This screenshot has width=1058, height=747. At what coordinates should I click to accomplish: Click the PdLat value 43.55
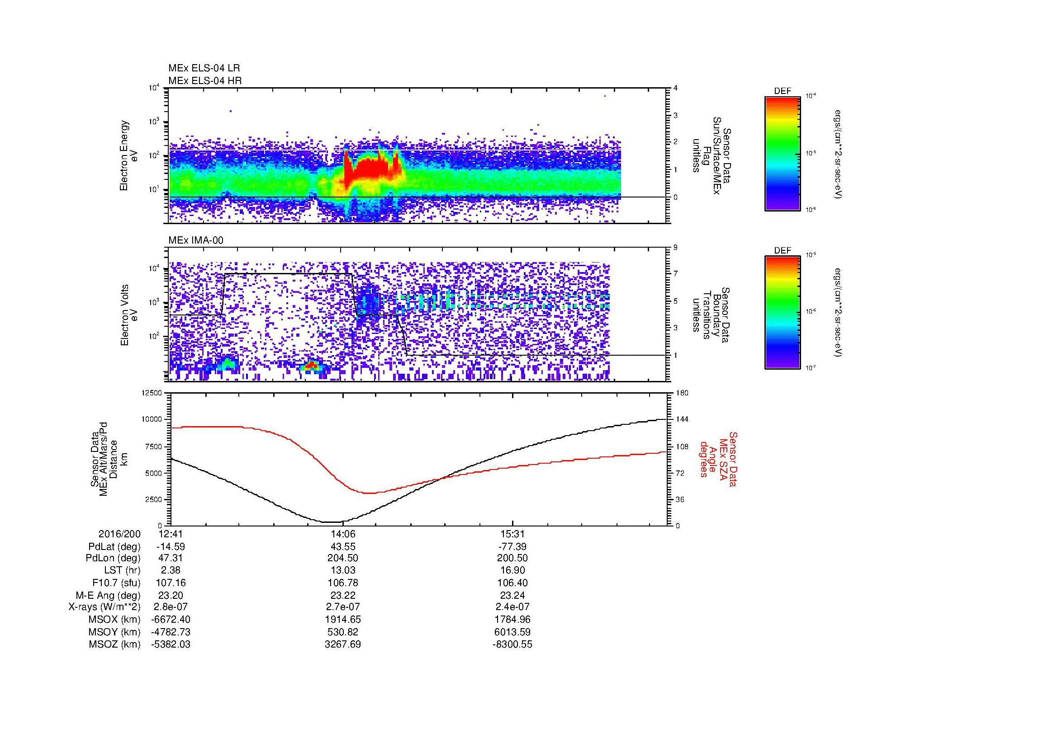pos(343,547)
